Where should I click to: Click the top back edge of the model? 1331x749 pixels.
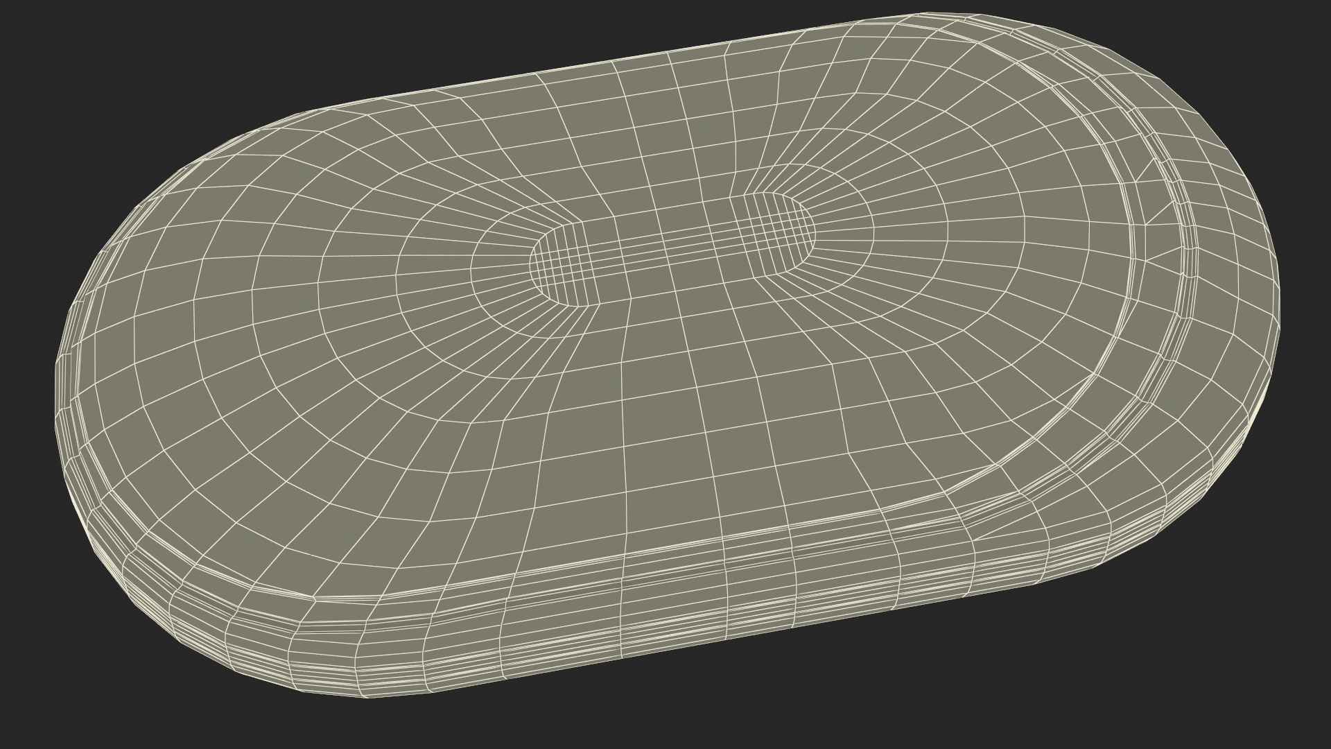[624, 61]
